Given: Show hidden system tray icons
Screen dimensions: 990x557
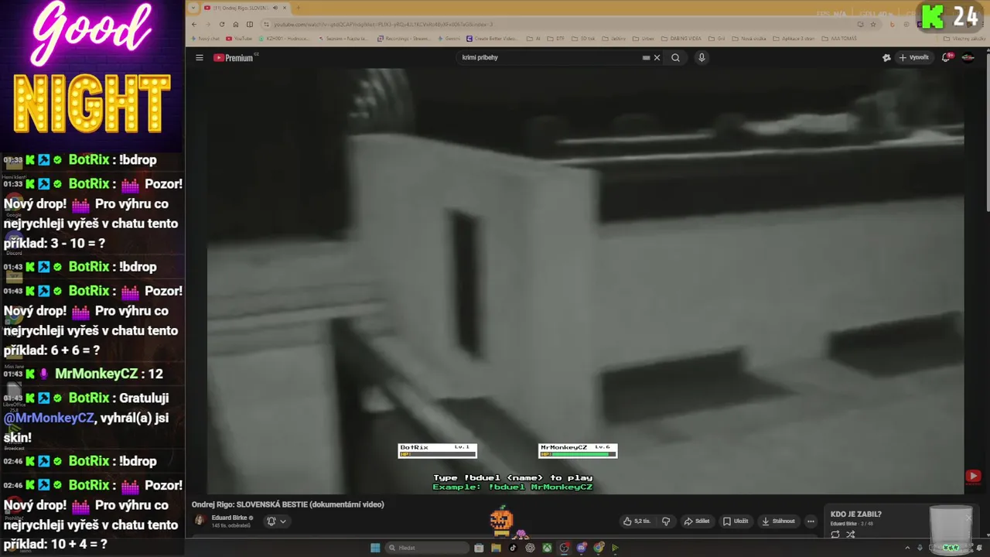Looking at the screenshot, I should click(x=908, y=548).
